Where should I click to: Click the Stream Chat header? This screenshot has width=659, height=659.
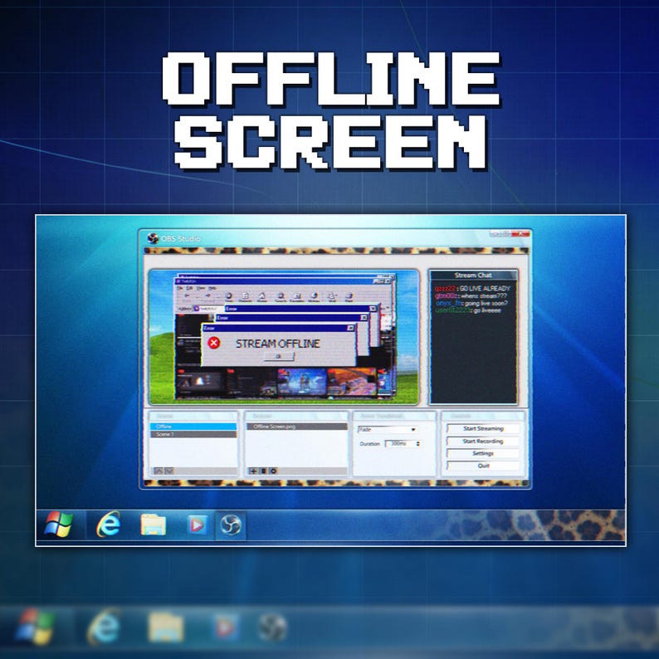point(473,276)
